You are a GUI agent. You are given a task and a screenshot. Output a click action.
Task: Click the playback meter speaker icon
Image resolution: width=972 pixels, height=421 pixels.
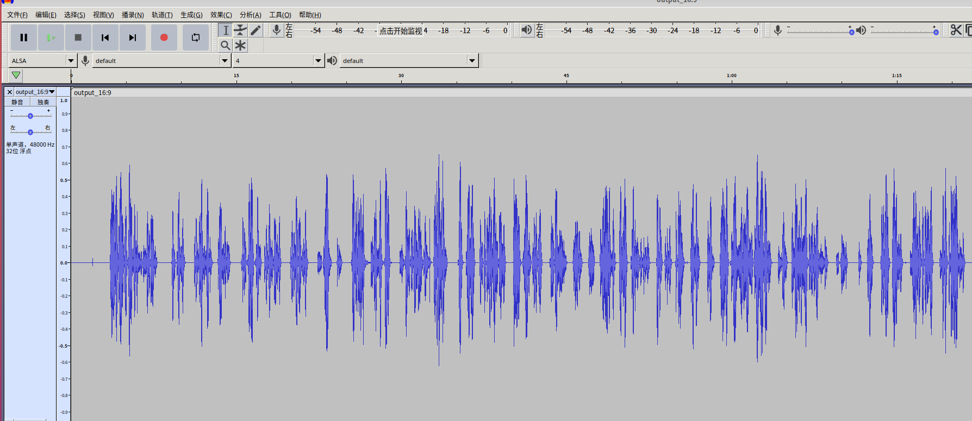coord(527,30)
